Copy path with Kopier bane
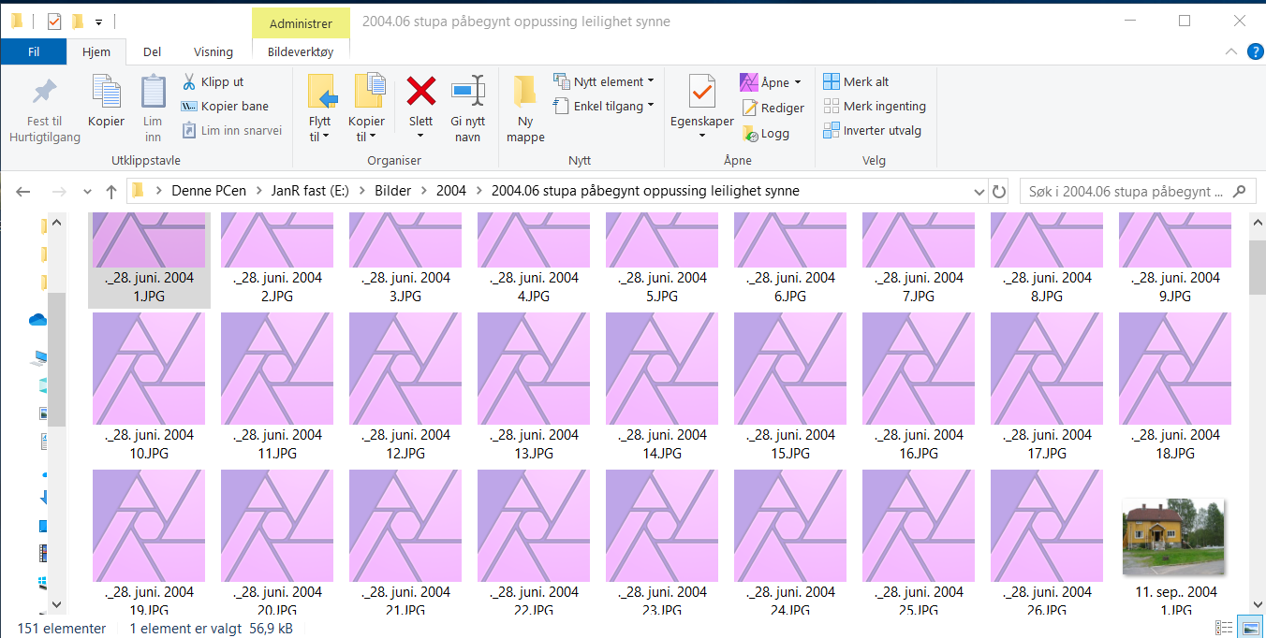The height and width of the screenshot is (638, 1266). pyautogui.click(x=225, y=106)
